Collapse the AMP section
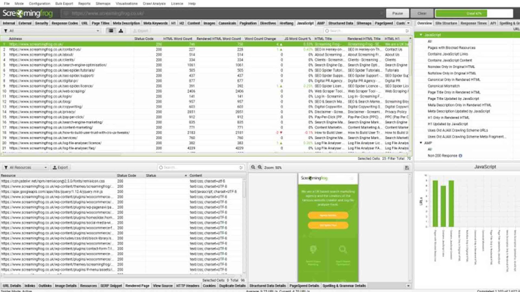The height and width of the screenshot is (292, 520). (x=421, y=143)
